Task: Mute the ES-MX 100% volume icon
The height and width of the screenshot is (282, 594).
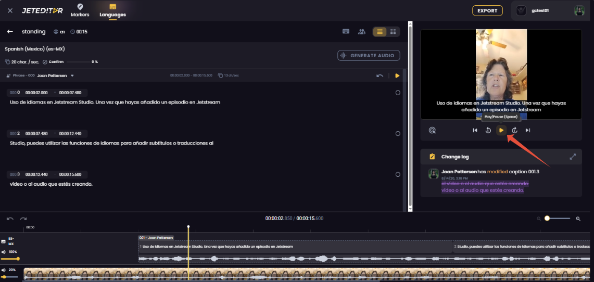Action: tap(4, 252)
